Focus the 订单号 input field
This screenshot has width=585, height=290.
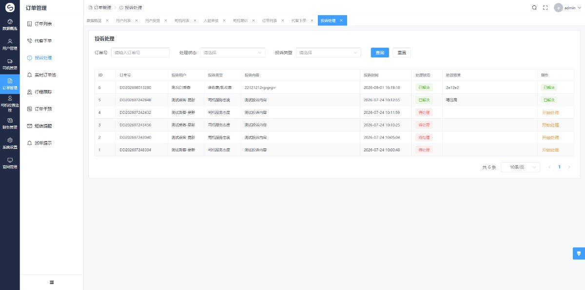click(x=140, y=53)
